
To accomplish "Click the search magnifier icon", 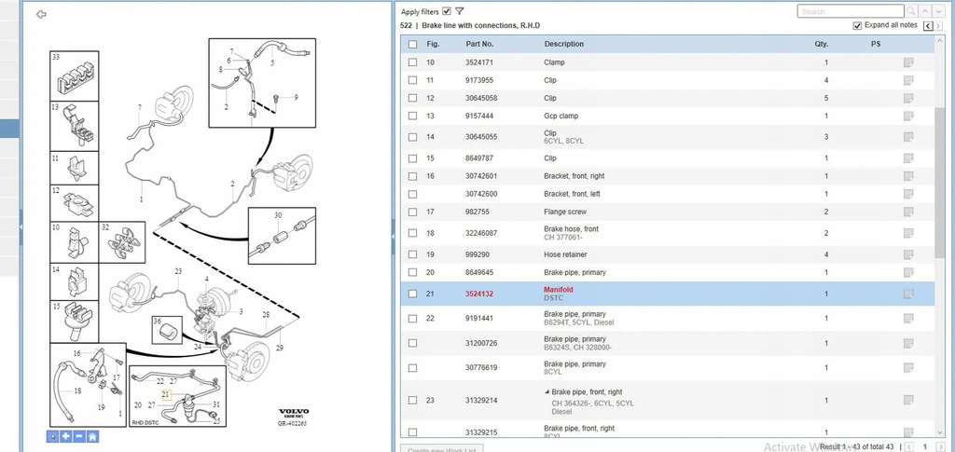I will click(911, 11).
